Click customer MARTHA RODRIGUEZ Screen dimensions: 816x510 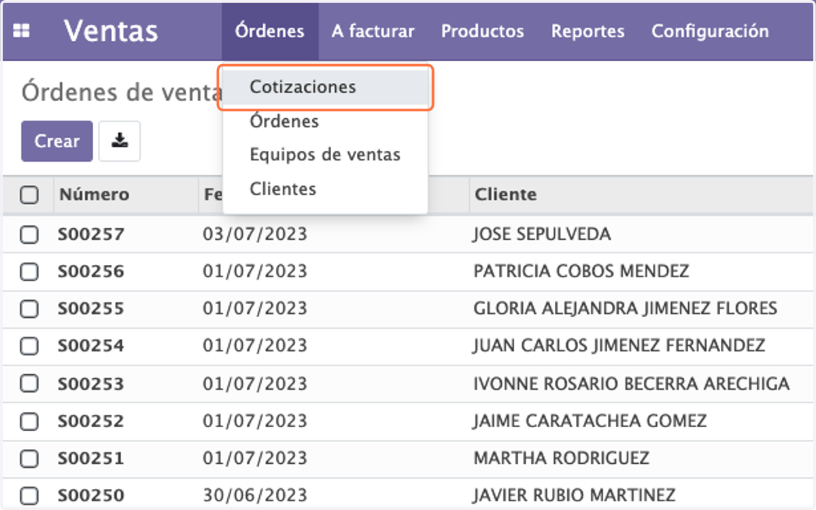[562, 458]
